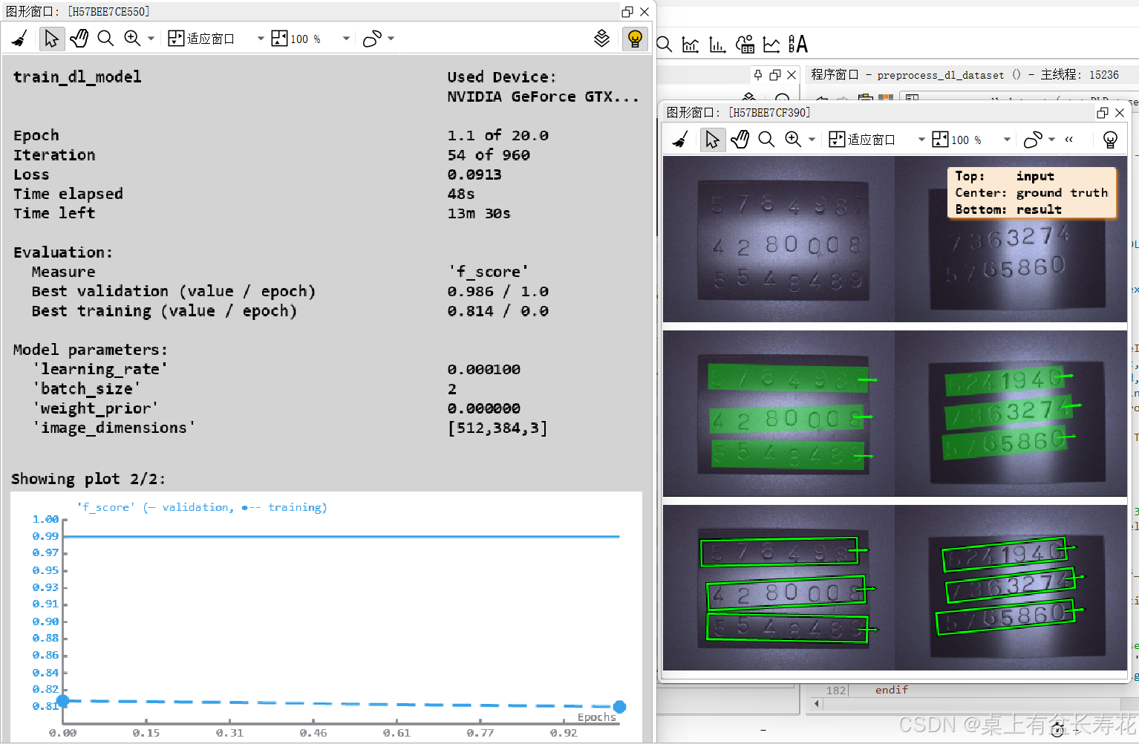Click the feature histogram icon in the top toolbar
The image size is (1139, 744).
coord(690,45)
